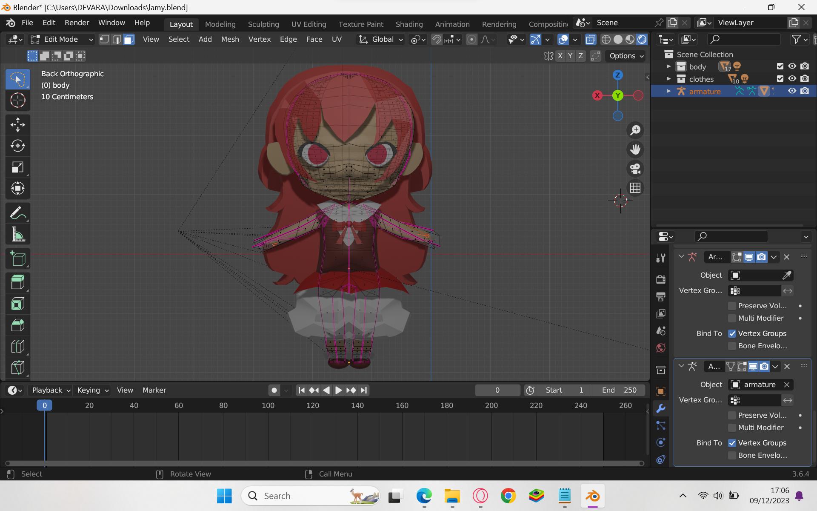Select the Scale tool icon
Screen dimensions: 817x511
tap(17, 168)
